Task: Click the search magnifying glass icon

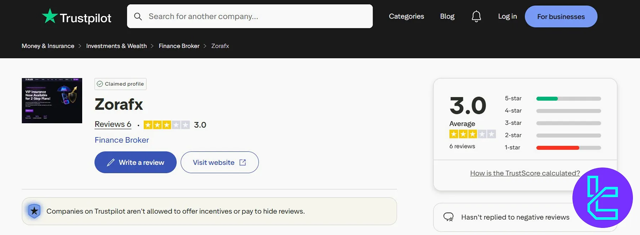Action: click(x=138, y=16)
